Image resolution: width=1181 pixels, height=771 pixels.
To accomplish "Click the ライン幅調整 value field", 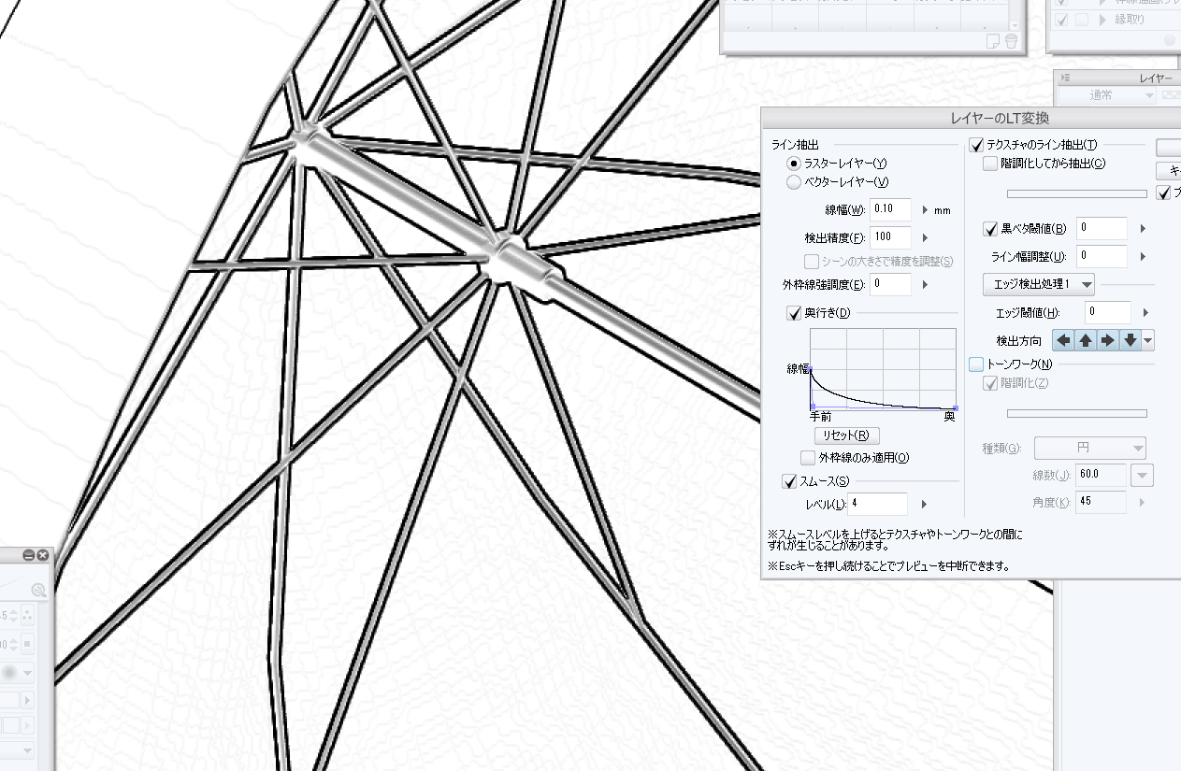I will (1102, 256).
